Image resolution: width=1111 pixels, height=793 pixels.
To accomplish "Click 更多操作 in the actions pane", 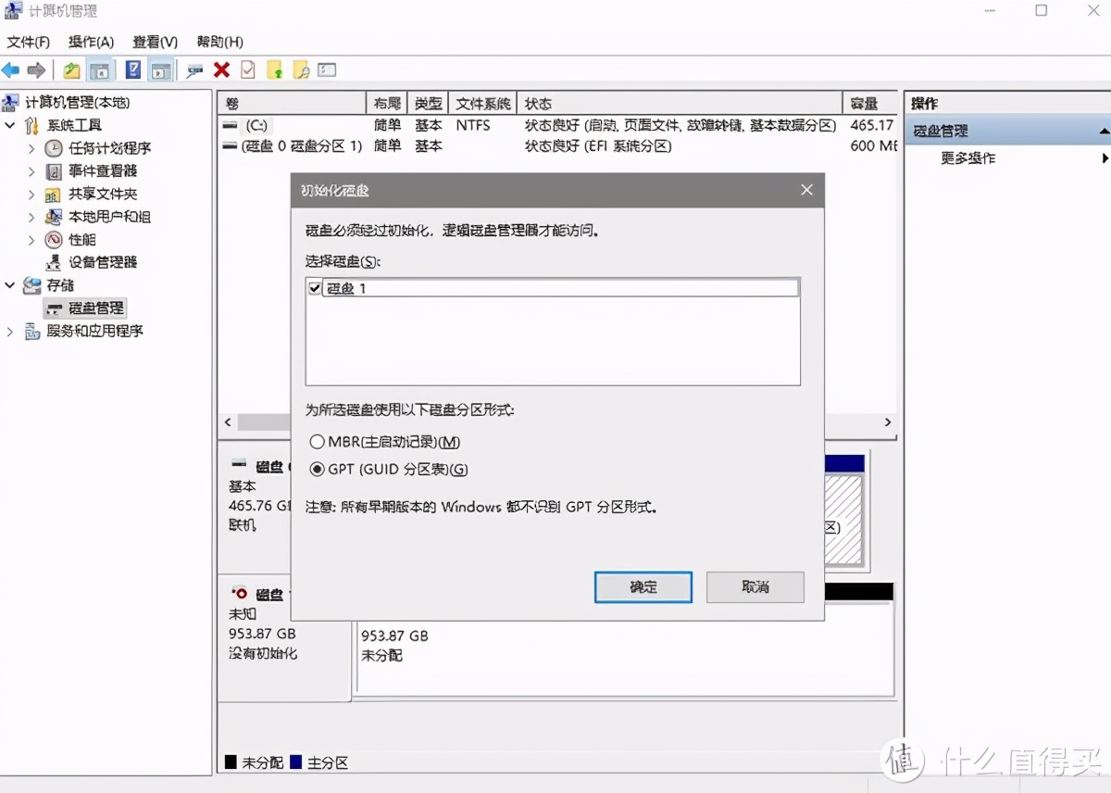I will click(x=968, y=158).
